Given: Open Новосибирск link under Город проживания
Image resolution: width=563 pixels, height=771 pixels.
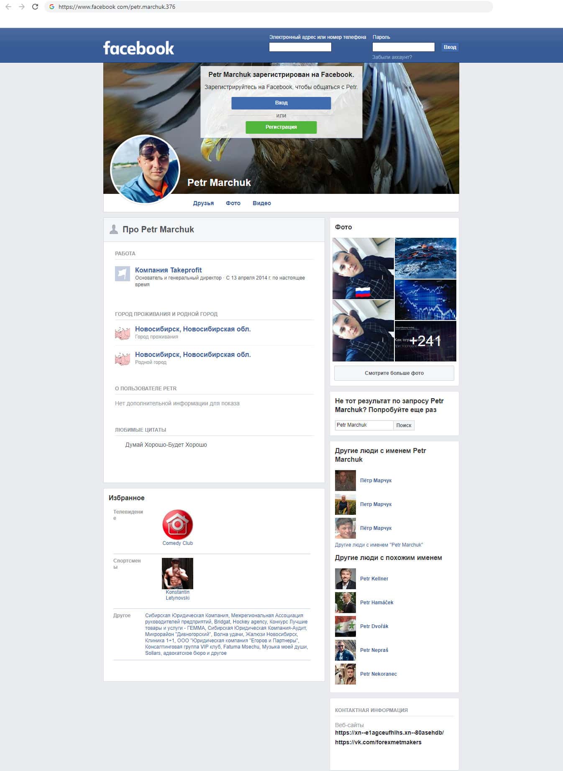Looking at the screenshot, I should 193,329.
